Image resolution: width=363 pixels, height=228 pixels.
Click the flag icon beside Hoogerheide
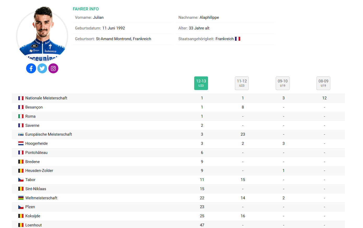pyautogui.click(x=21, y=143)
